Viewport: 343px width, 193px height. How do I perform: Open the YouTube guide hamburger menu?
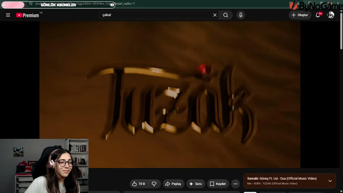pyautogui.click(x=8, y=15)
